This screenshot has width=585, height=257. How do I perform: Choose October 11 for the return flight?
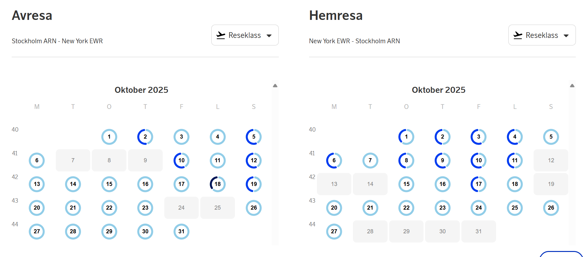point(515,160)
